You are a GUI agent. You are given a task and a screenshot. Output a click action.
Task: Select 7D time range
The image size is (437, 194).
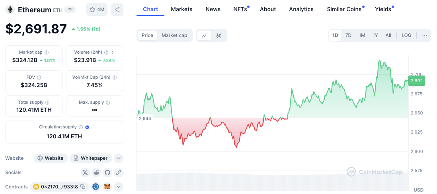[348, 35]
